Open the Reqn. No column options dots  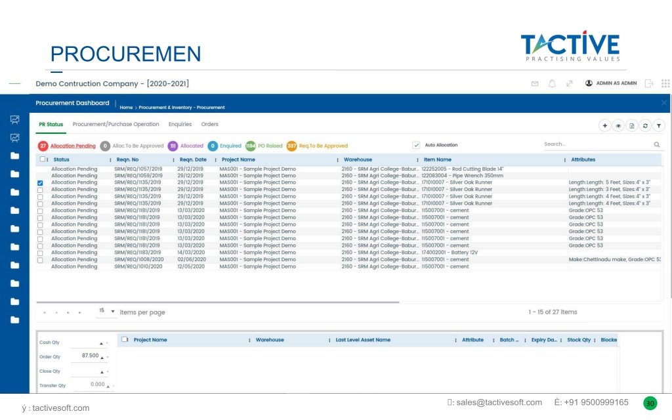[x=173, y=160]
